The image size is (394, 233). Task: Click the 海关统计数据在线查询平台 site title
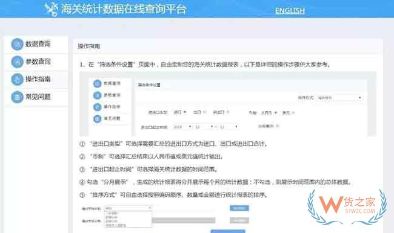coord(124,9)
